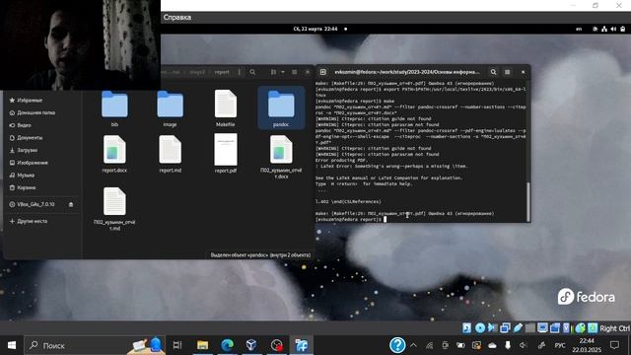Open Корзина in Files sidebar

[x=24, y=187]
